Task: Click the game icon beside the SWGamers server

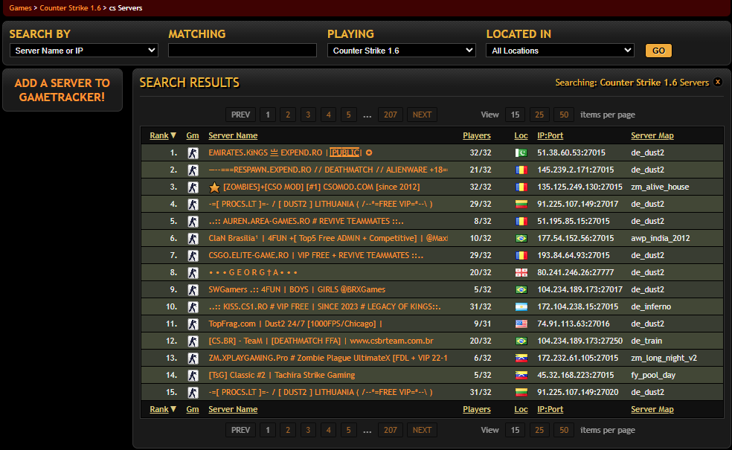Action: tap(193, 289)
